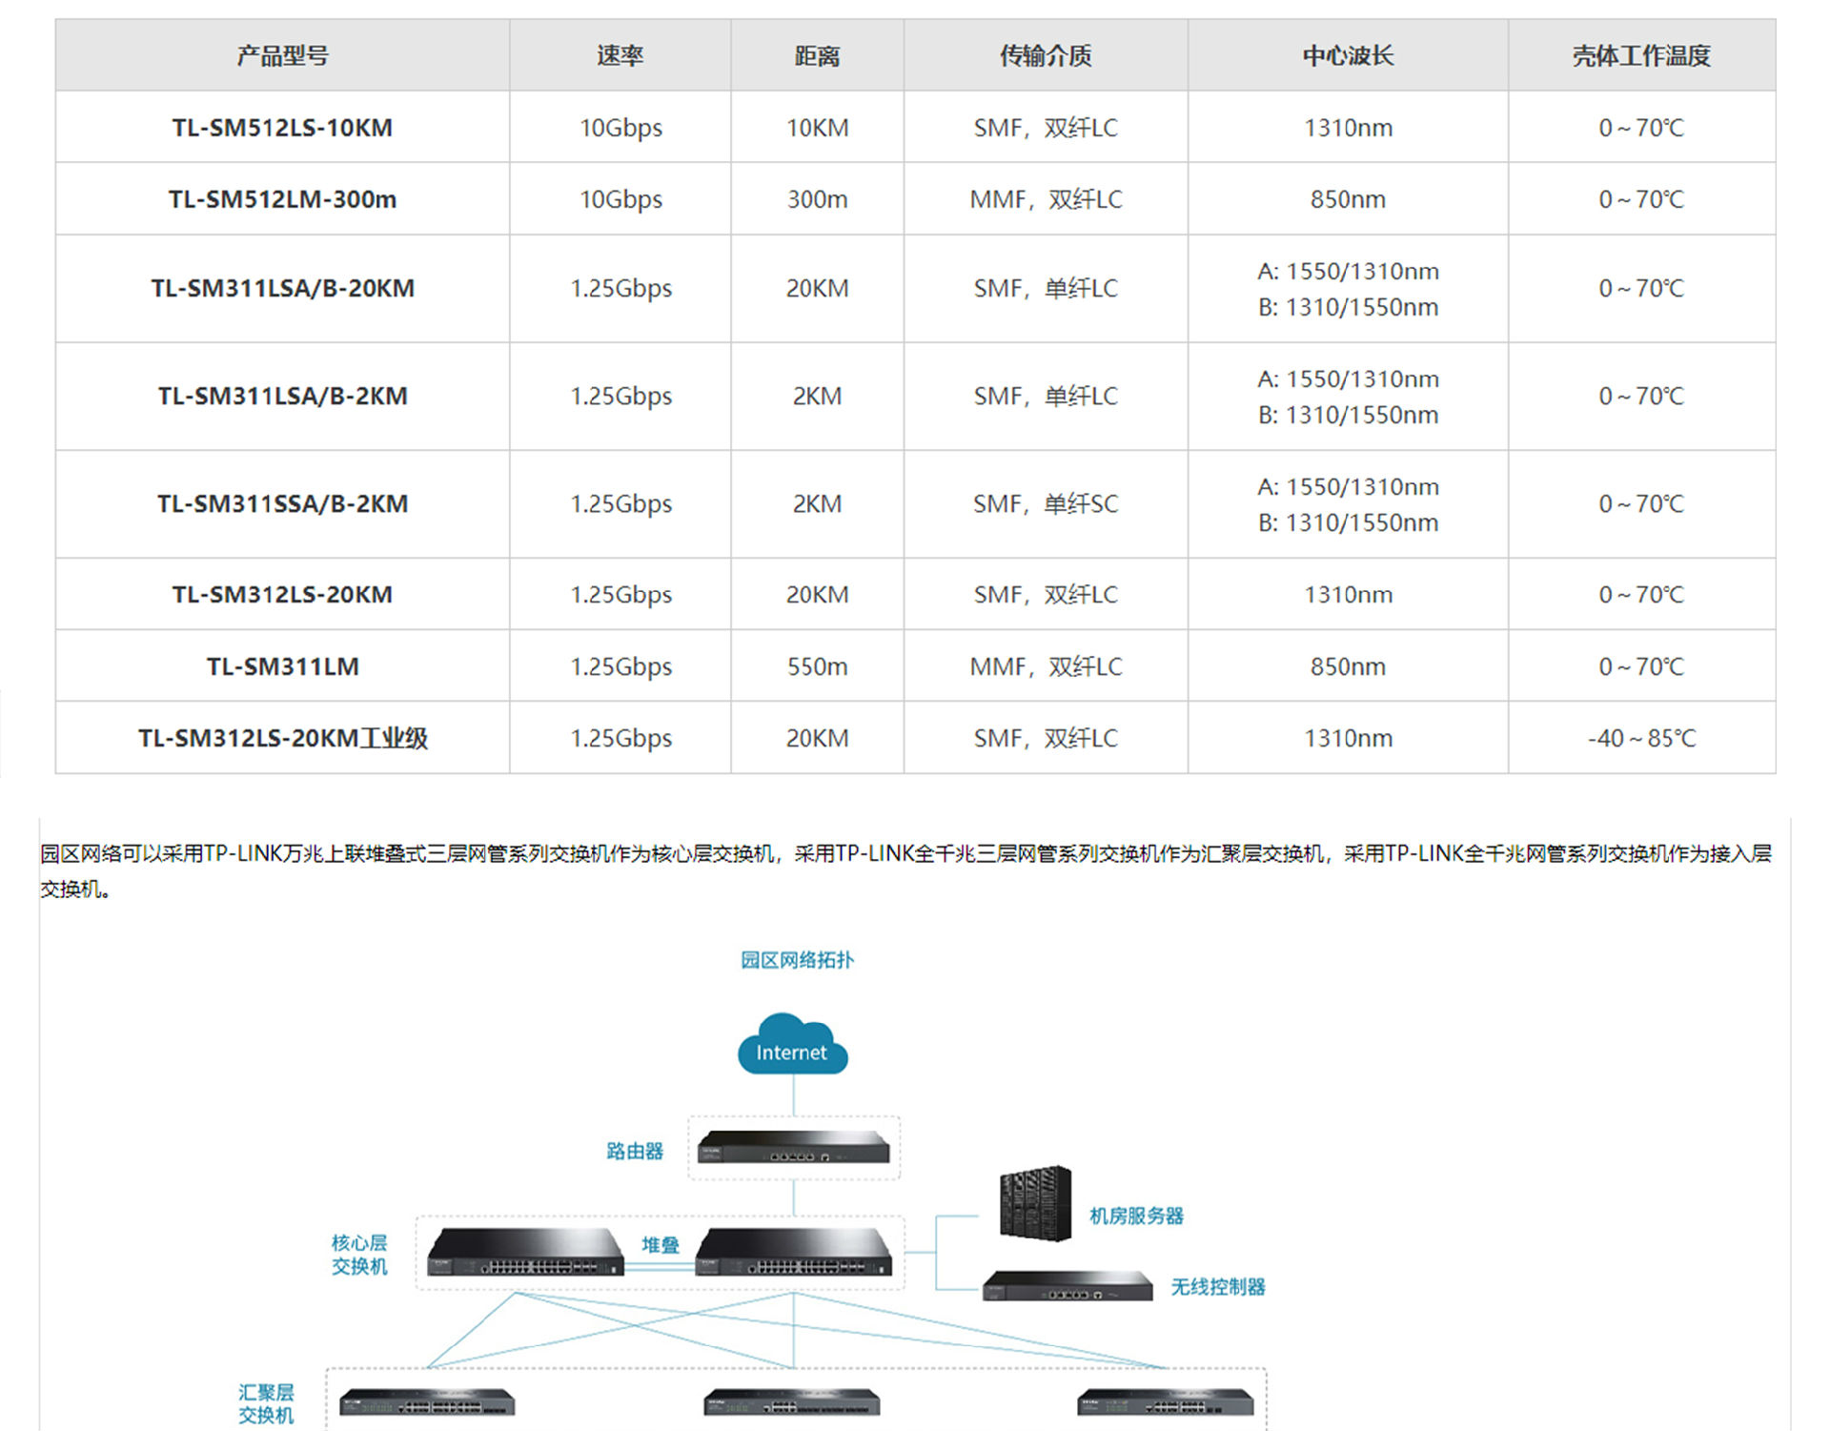The height and width of the screenshot is (1431, 1830).
Task: Click the 无线控制器 label
Action: click(x=1218, y=1287)
